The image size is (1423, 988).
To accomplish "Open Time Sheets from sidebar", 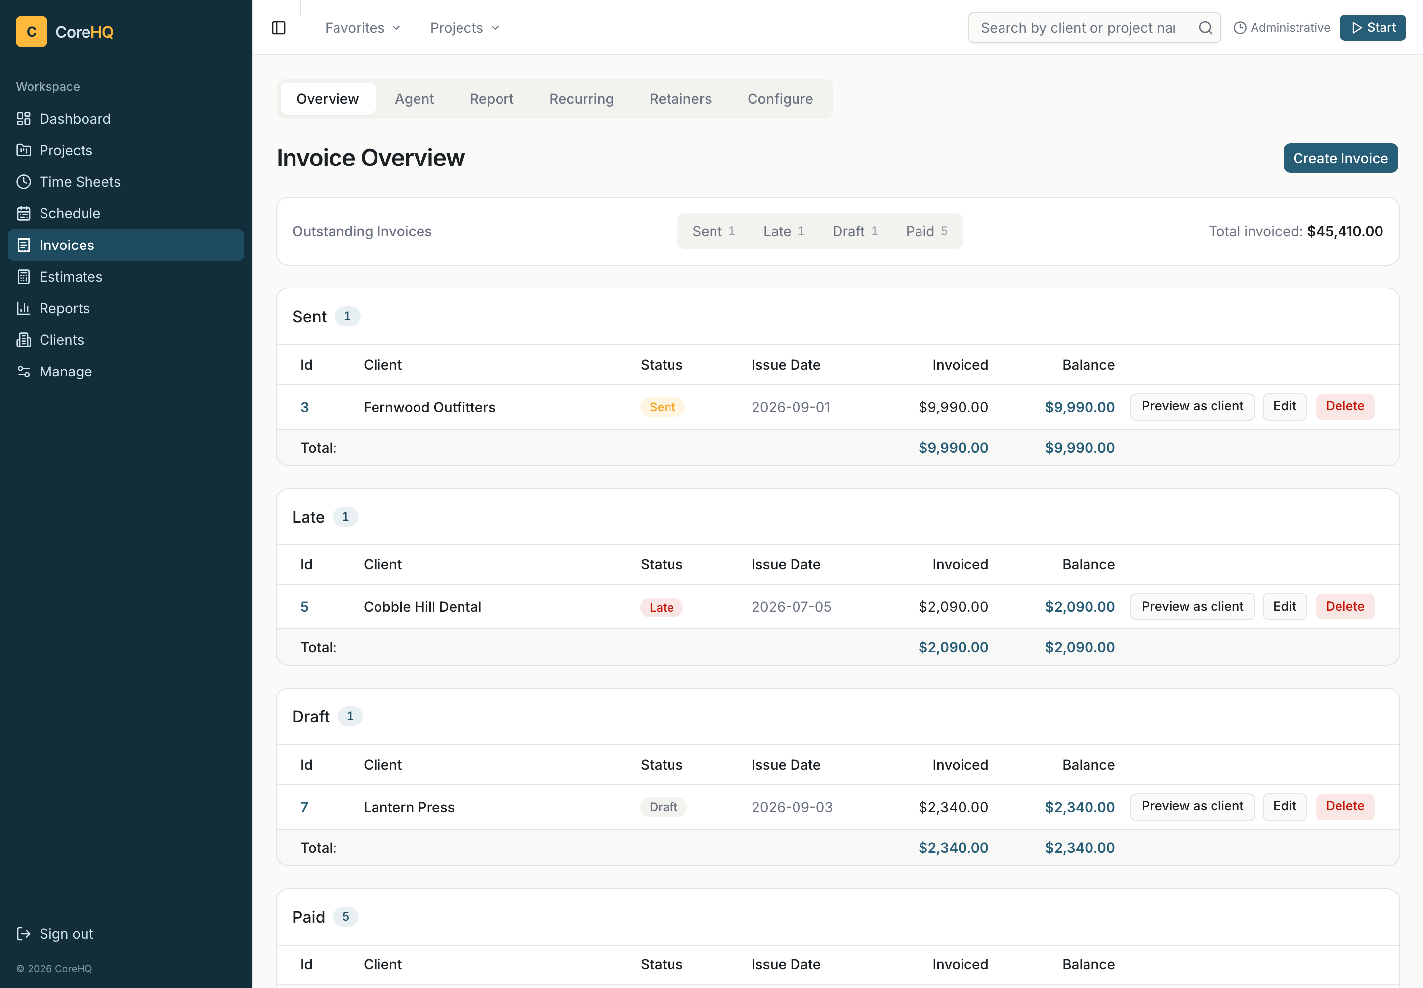I will [x=126, y=182].
